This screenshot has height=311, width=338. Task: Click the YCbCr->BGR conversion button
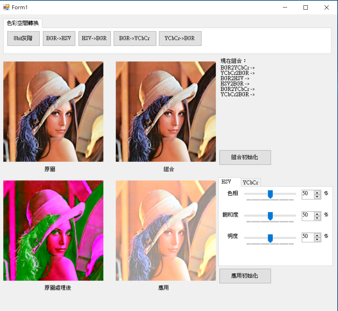180,38
